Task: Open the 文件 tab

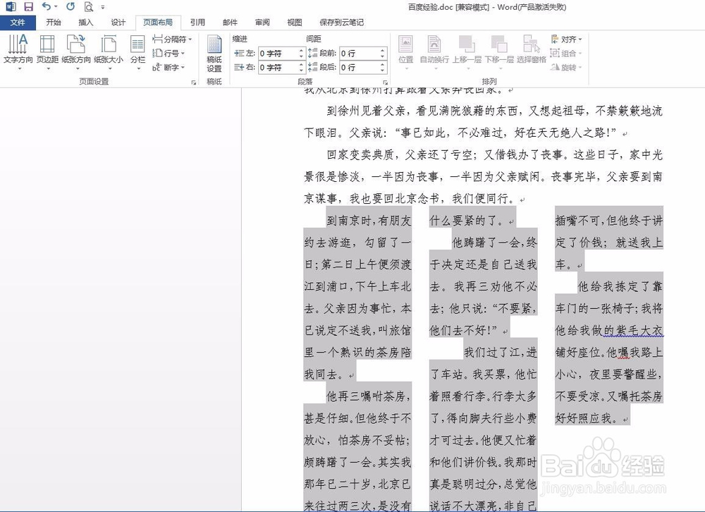Action: [x=18, y=23]
